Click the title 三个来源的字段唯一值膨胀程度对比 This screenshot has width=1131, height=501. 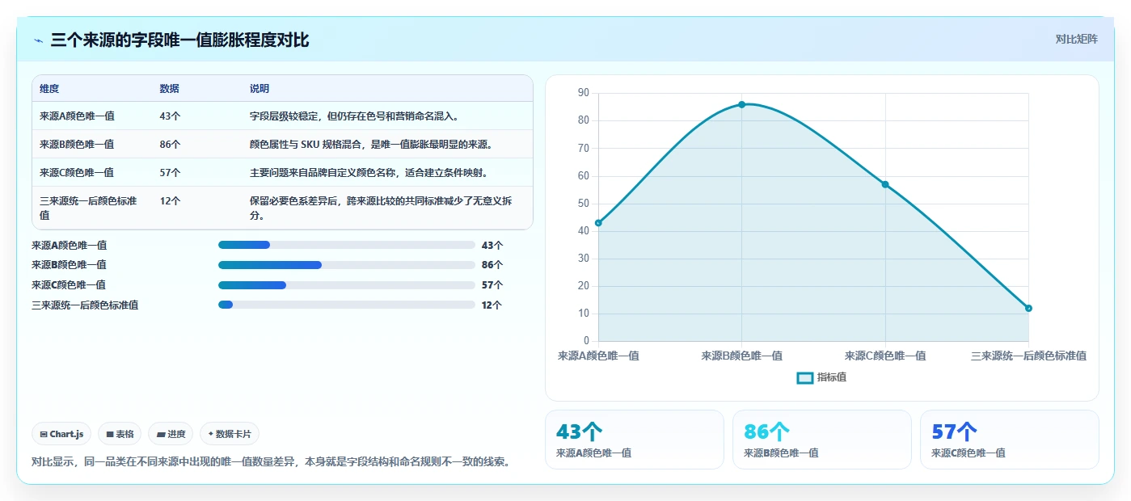(179, 40)
